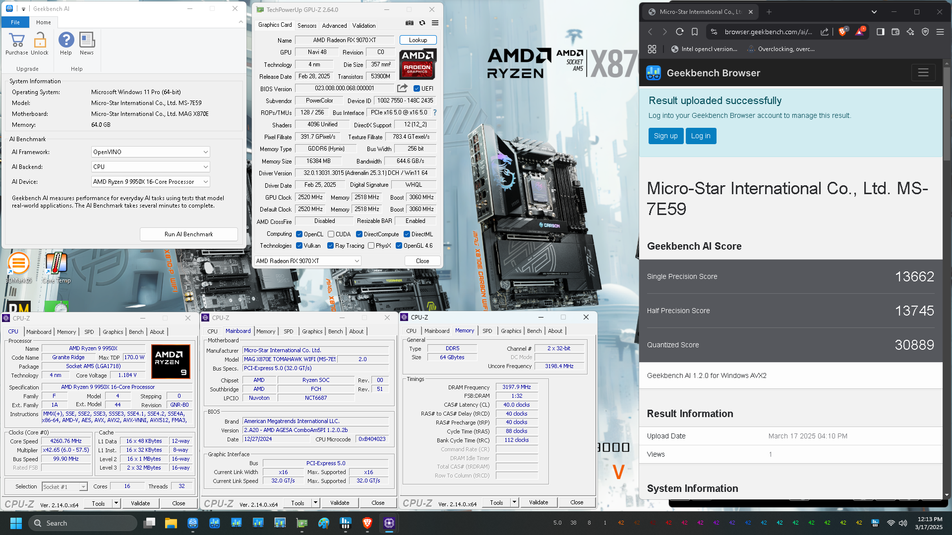Click Brave Rewards triangle icon

860,32
